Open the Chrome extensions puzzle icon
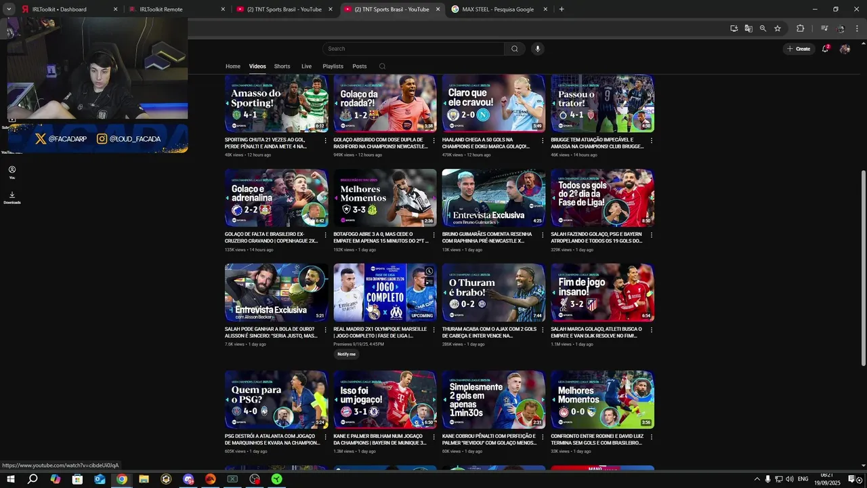 (800, 28)
